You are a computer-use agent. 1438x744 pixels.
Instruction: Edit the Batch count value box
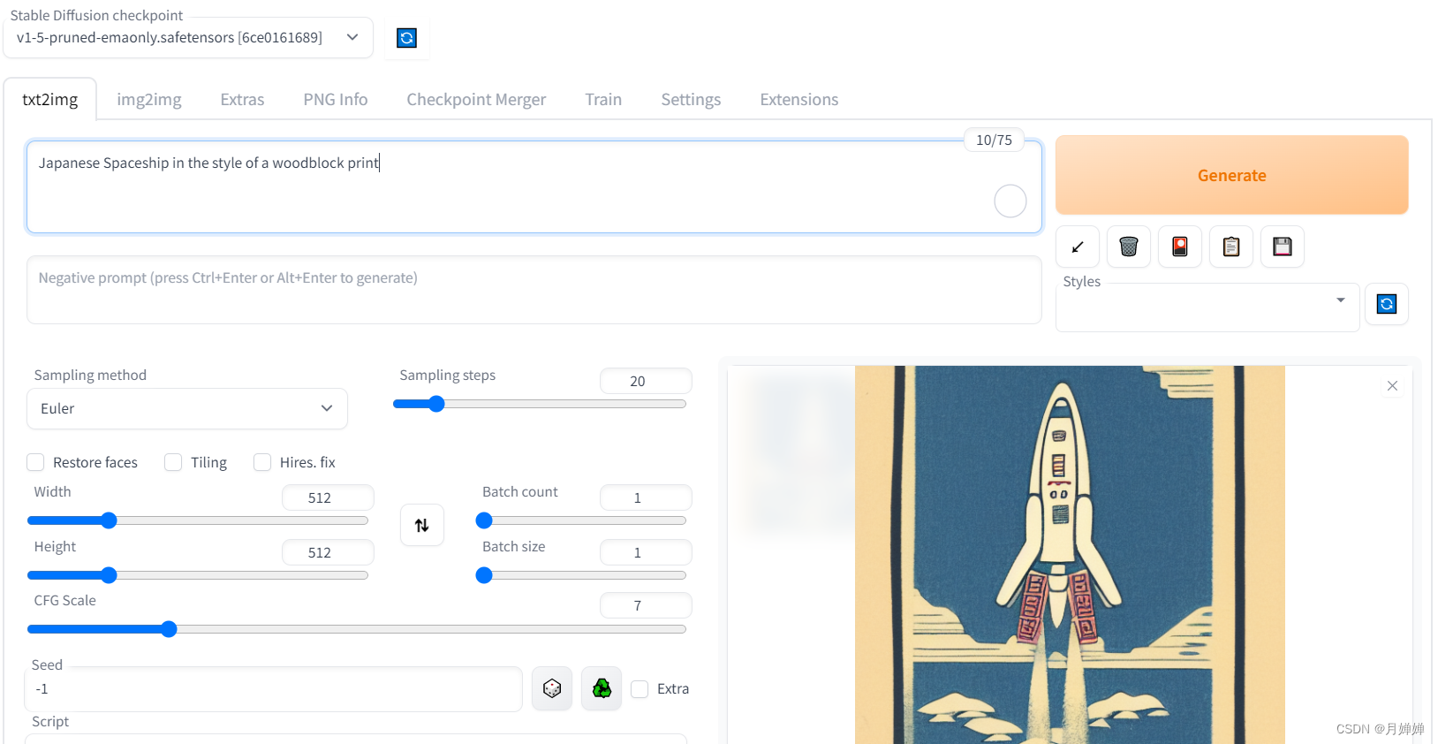click(646, 497)
